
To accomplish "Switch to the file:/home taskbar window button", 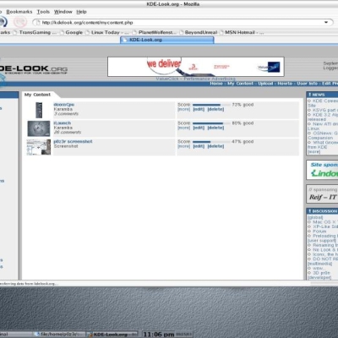I will (x=59, y=335).
